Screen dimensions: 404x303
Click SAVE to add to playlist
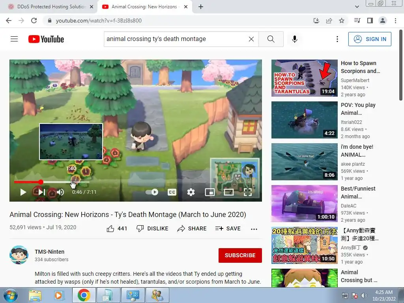pyautogui.click(x=228, y=228)
